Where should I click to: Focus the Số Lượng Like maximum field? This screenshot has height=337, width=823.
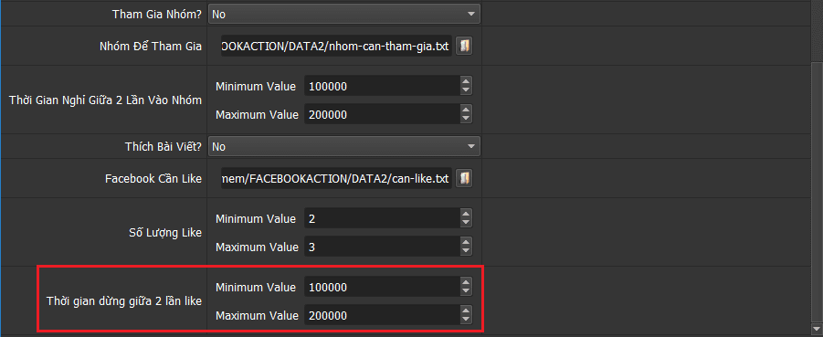(382, 247)
